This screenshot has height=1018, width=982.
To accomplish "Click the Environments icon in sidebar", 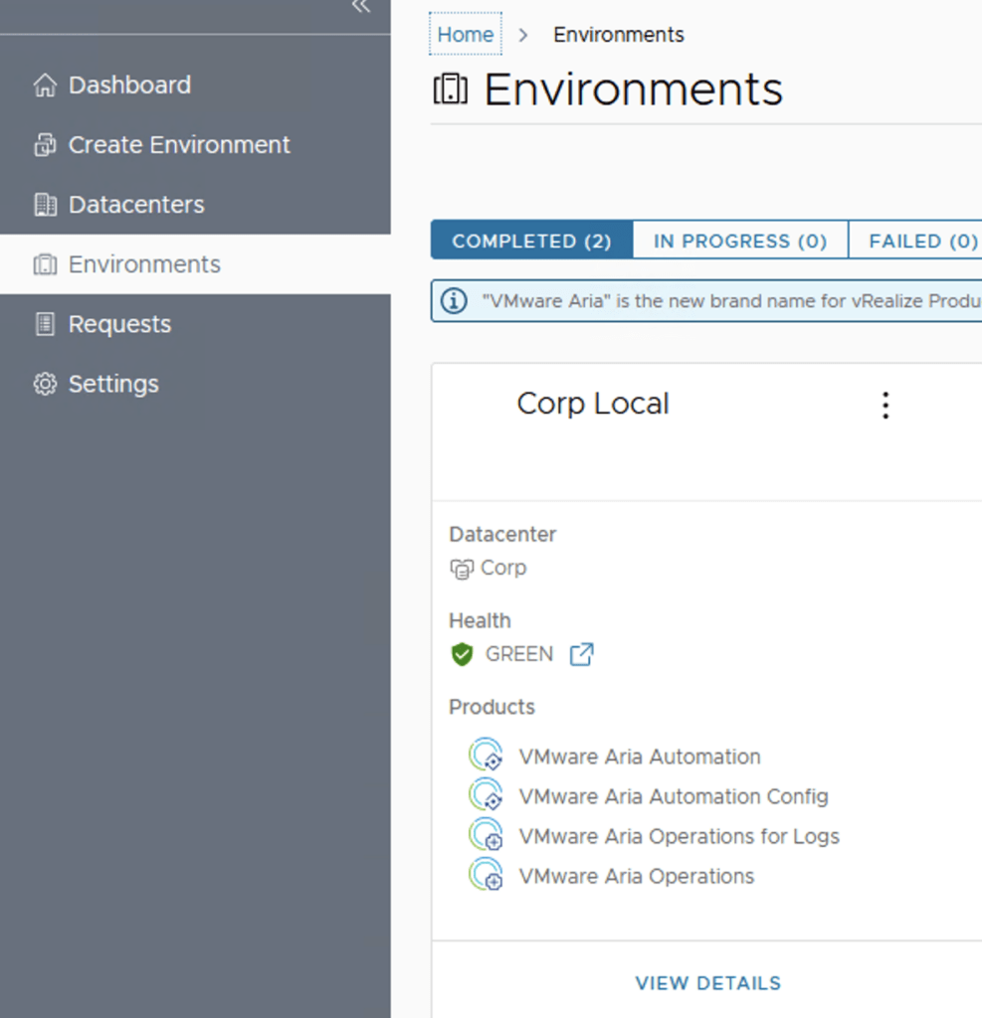I will [x=45, y=264].
